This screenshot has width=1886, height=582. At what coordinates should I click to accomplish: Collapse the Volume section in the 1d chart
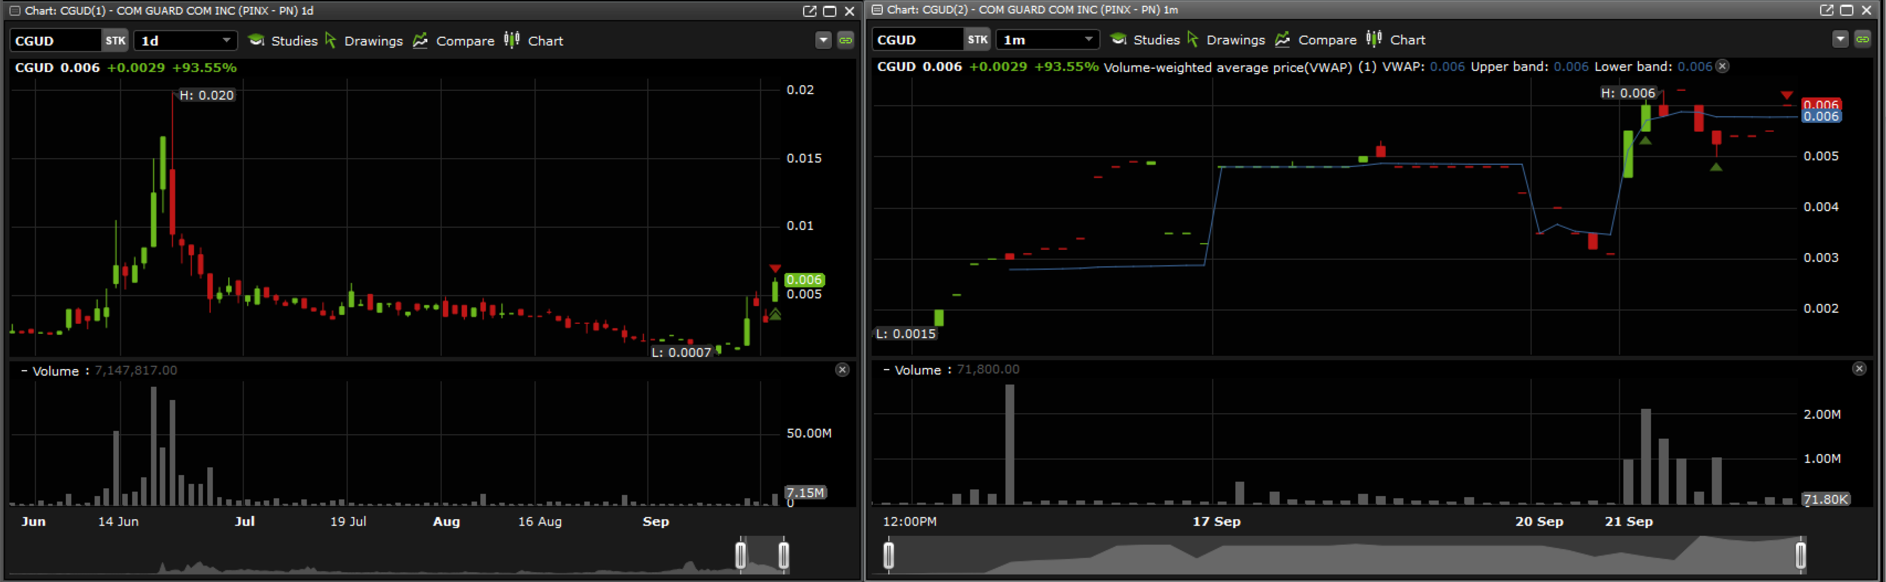[24, 370]
